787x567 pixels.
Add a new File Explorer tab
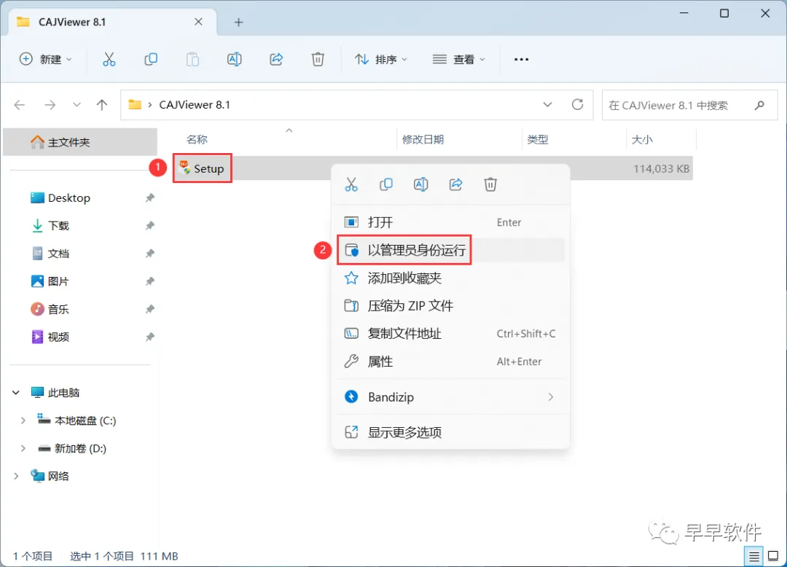[x=238, y=22]
